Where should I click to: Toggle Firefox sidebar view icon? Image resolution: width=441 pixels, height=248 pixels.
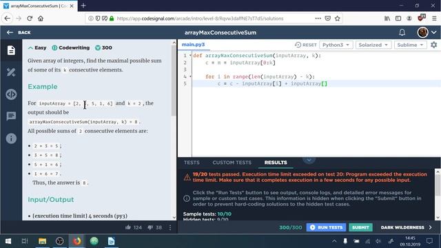398,19
